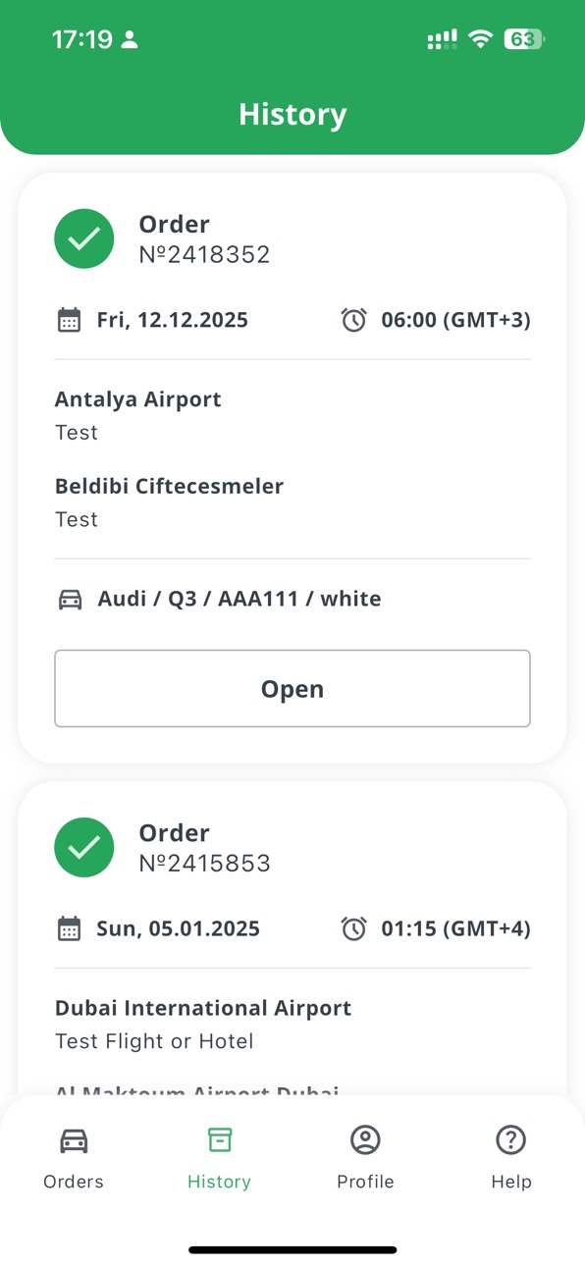Tap calendar icon beside Sun, 05.01.2025
Viewport: 585px width, 1266px height.
click(69, 928)
